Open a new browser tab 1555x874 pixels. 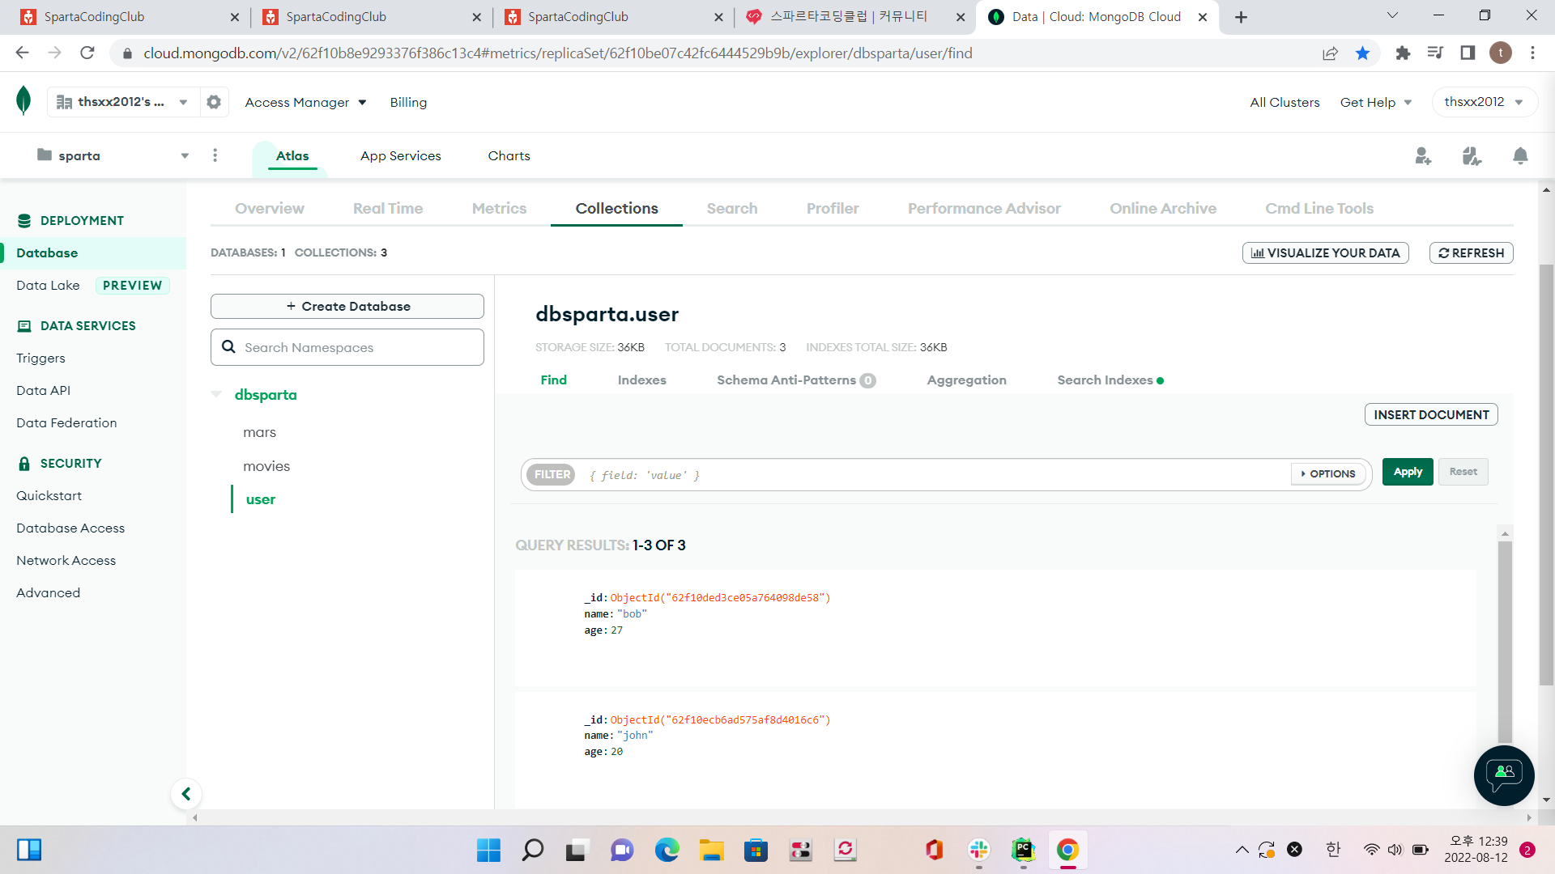click(1241, 17)
